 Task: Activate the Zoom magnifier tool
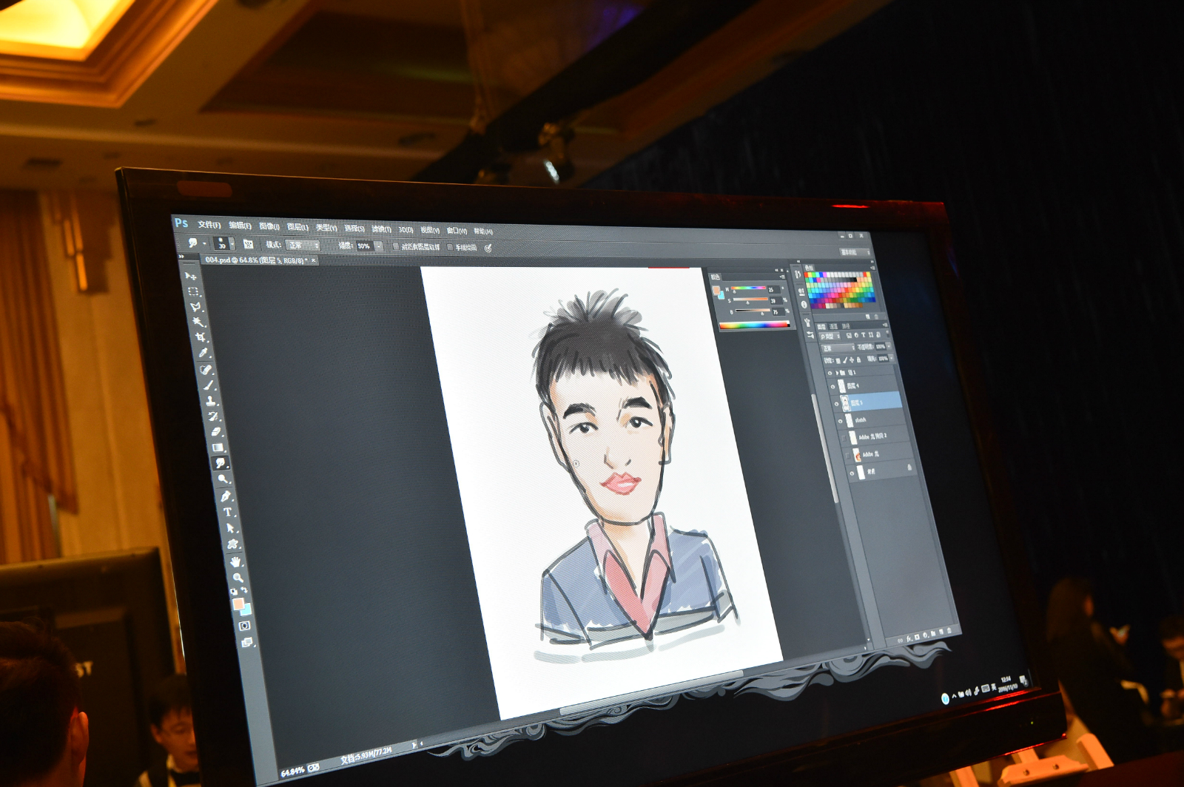point(238,577)
